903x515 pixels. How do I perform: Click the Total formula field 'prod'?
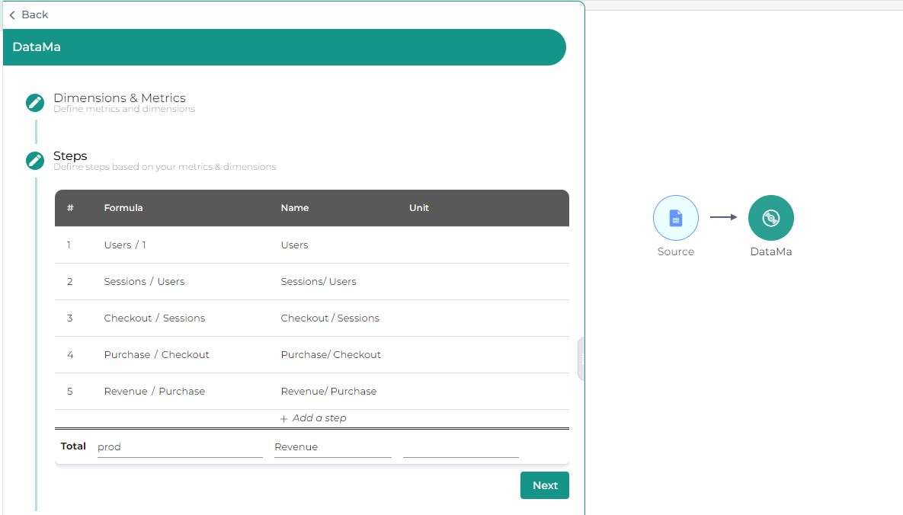click(180, 447)
